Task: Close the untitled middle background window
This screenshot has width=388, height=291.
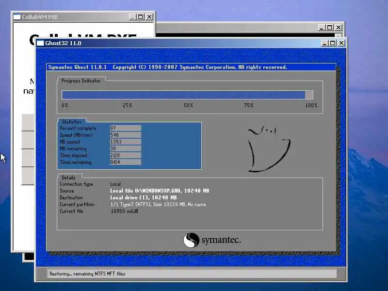Action: point(338,28)
